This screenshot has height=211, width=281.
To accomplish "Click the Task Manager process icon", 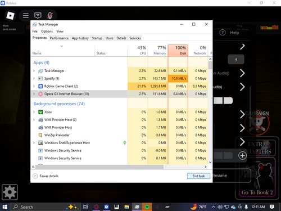I will point(40,71).
